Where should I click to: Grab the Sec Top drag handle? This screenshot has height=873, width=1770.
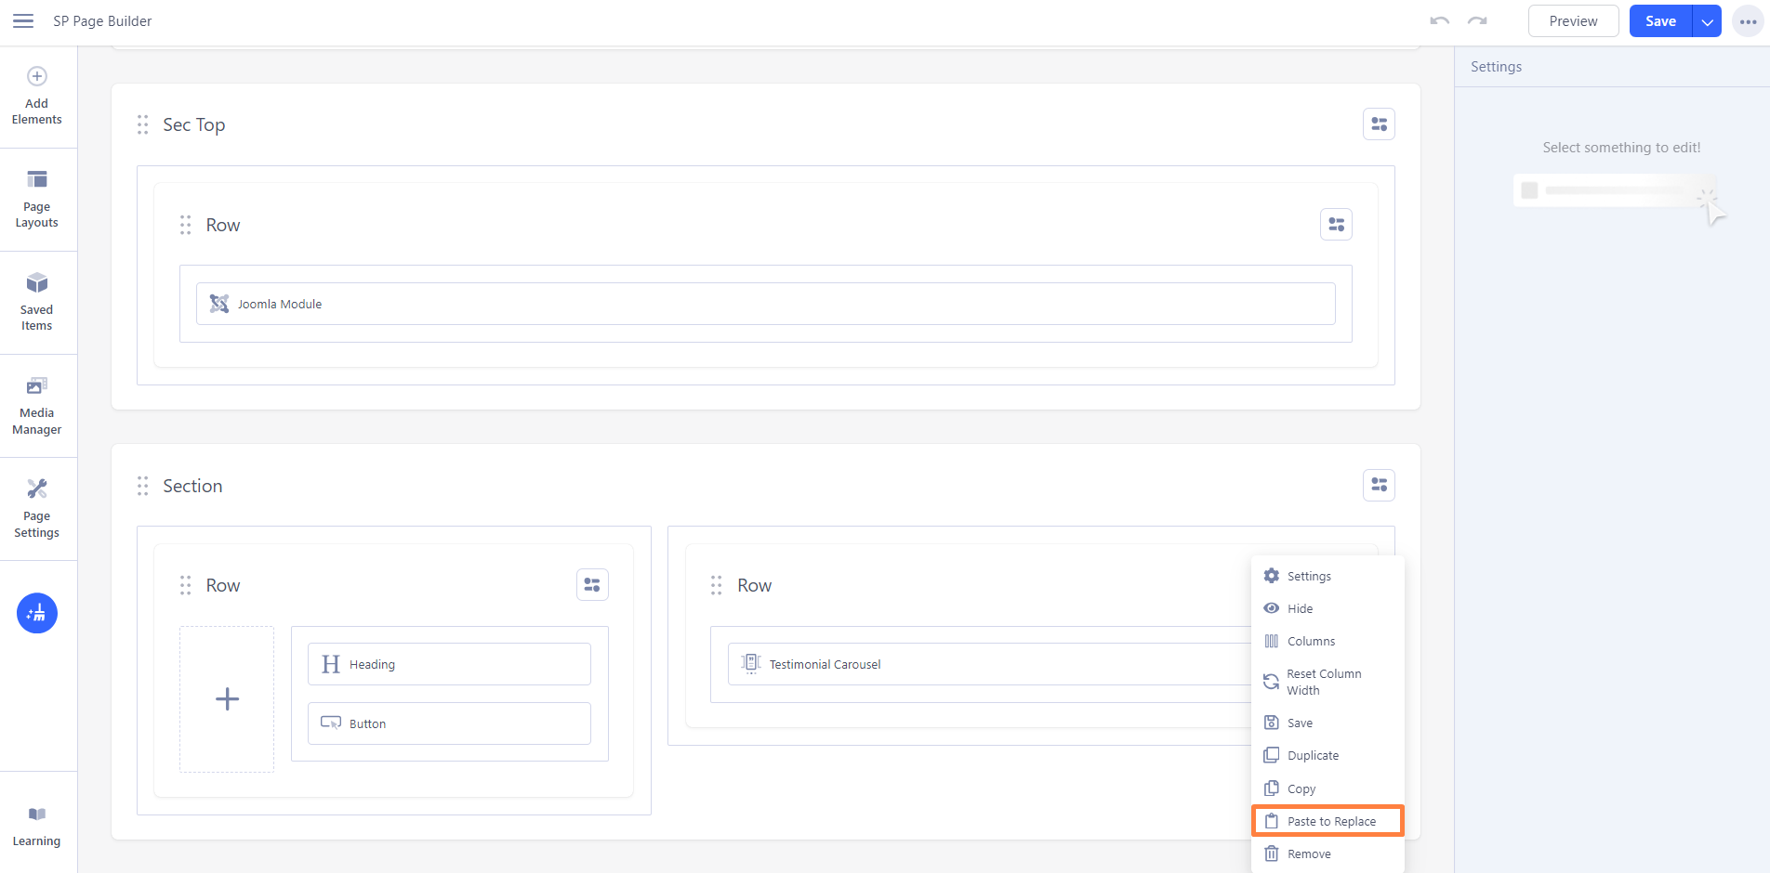pyautogui.click(x=143, y=124)
